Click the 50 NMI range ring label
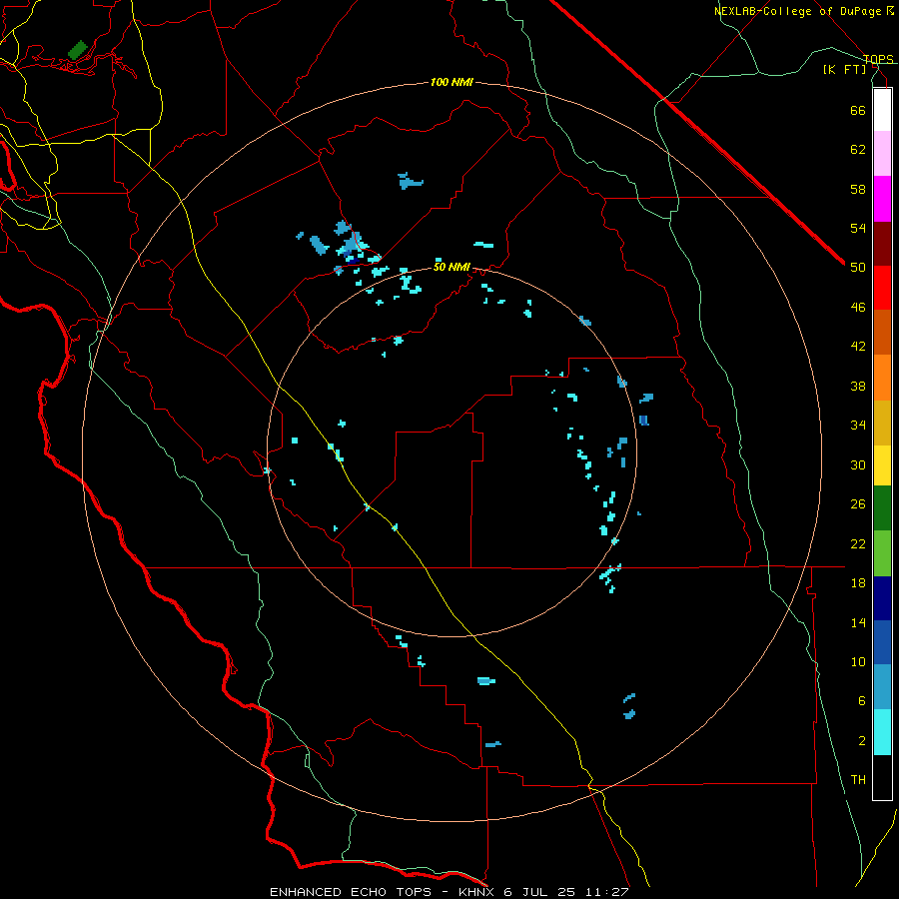This screenshot has height=899, width=899. click(x=451, y=267)
